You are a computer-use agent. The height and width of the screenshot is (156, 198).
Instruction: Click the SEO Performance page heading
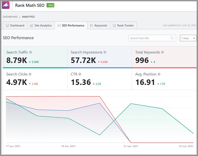(18, 38)
